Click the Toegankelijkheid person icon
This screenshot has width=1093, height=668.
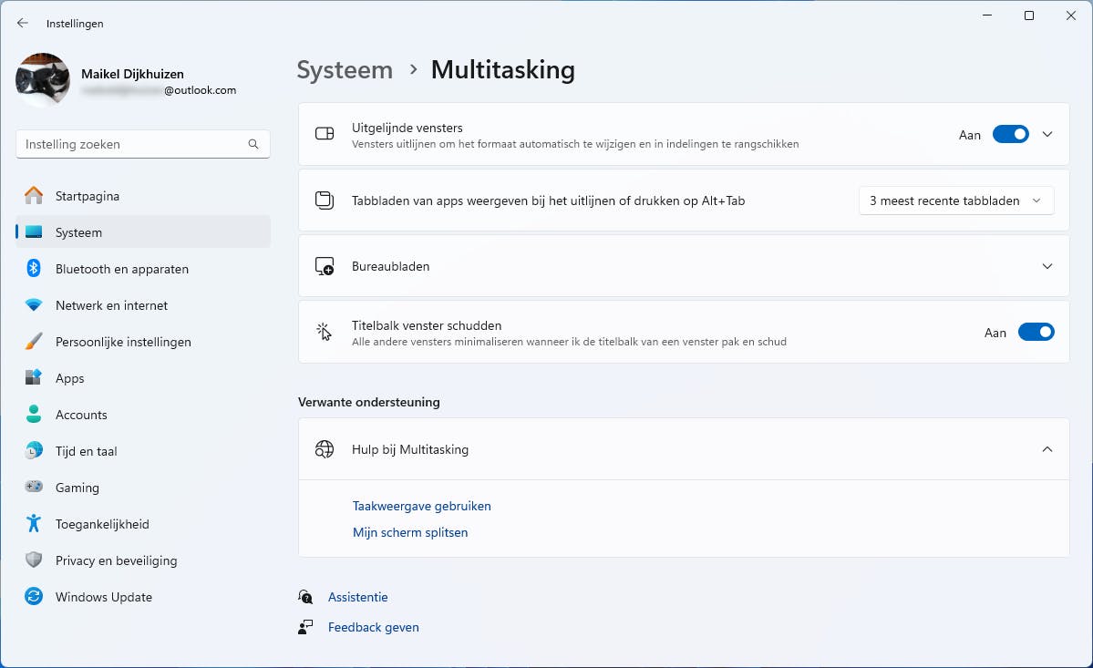[x=34, y=524]
